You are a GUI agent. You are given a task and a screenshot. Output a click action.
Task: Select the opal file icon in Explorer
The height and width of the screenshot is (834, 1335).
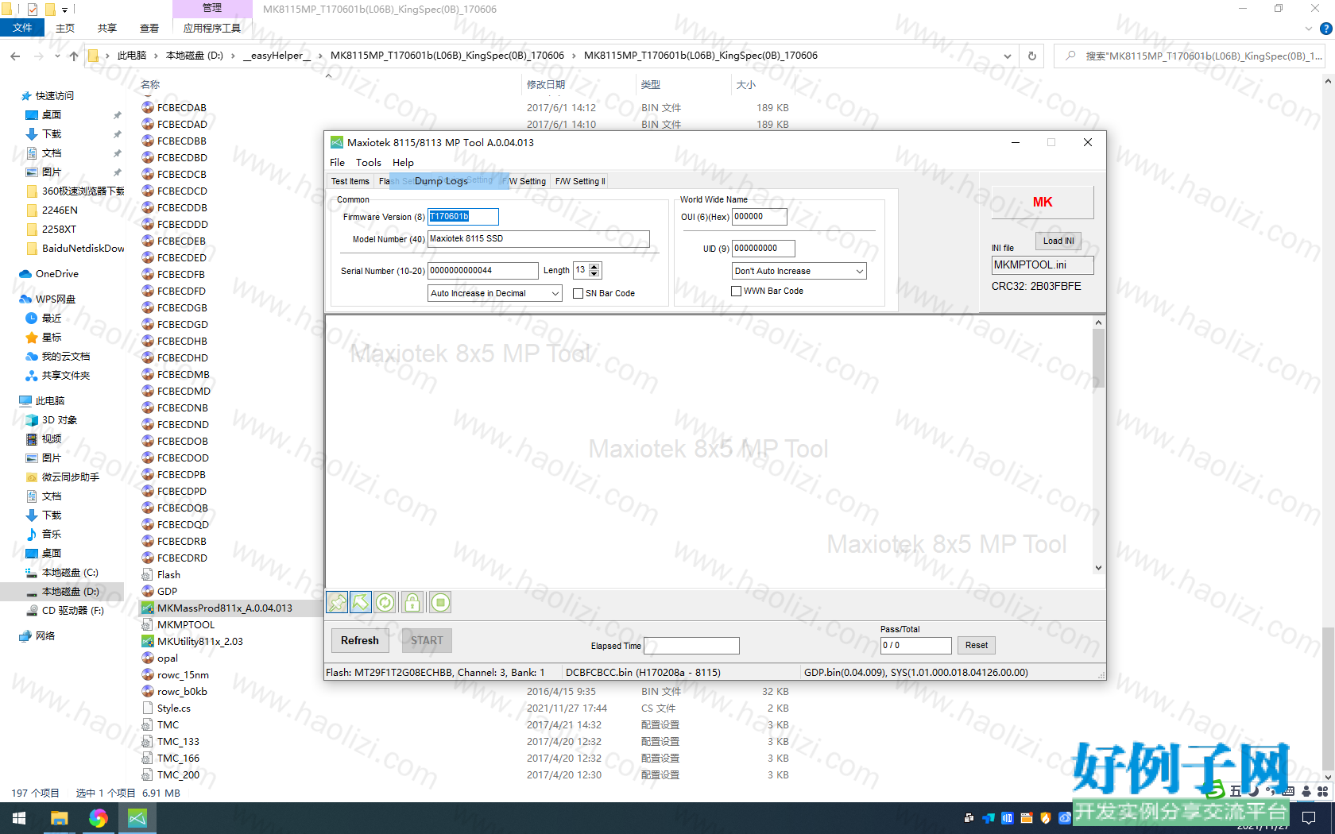[x=148, y=658]
